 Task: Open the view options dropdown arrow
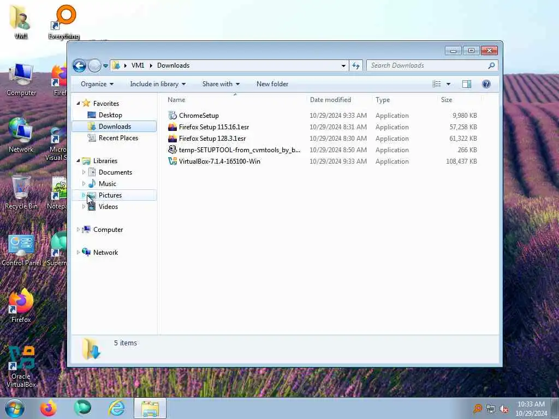pyautogui.click(x=449, y=84)
